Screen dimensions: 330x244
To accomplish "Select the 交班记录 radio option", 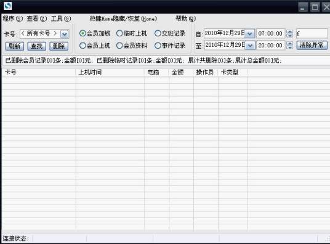I will tap(170, 33).
